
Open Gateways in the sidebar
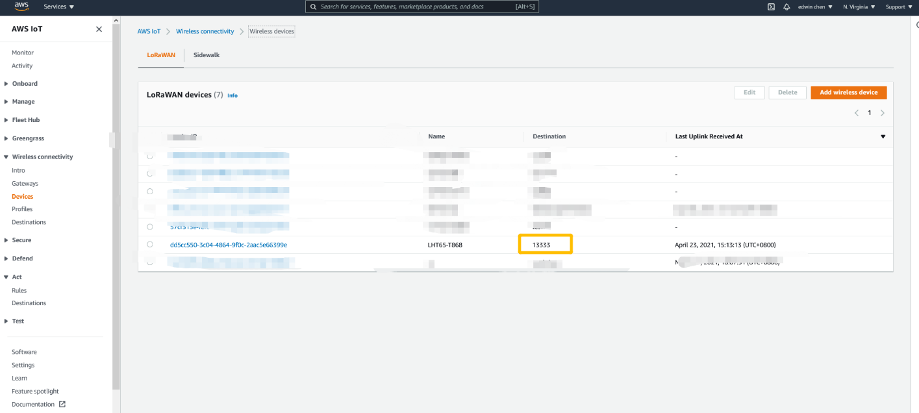[25, 184]
